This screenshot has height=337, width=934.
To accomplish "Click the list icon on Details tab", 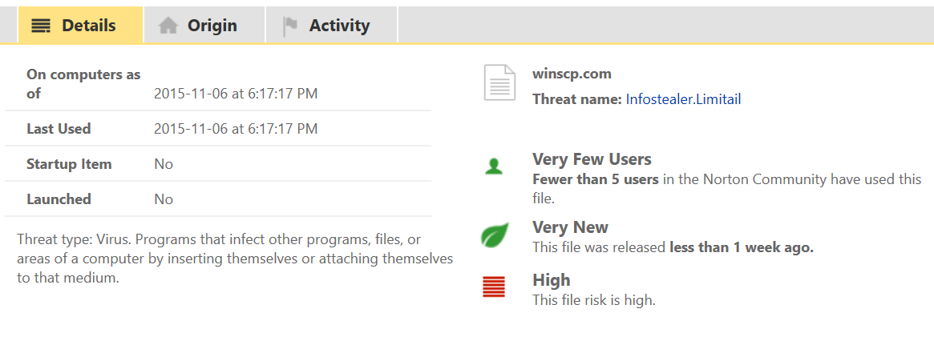I will tap(41, 26).
